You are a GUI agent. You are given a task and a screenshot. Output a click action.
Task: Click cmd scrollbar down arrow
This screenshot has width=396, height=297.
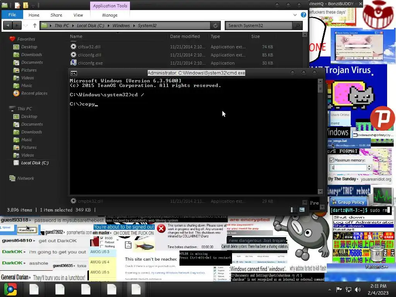[x=320, y=191]
